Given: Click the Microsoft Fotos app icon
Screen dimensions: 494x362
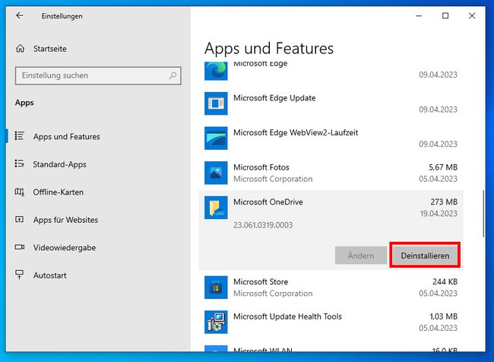Looking at the screenshot, I should [x=216, y=173].
